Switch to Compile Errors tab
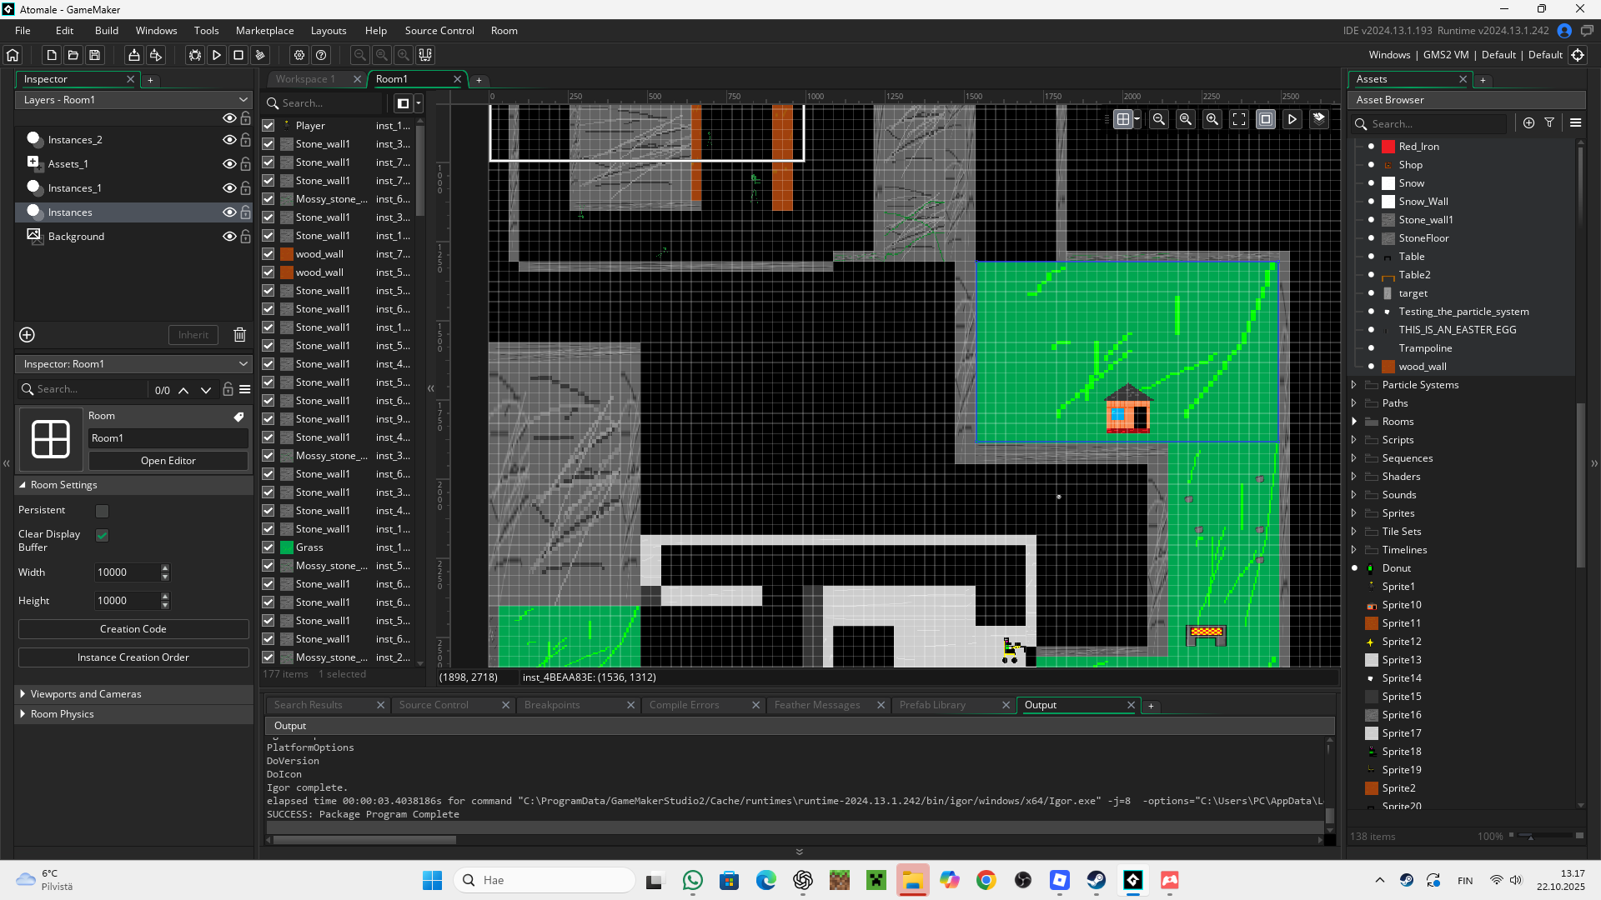 pos(684,705)
